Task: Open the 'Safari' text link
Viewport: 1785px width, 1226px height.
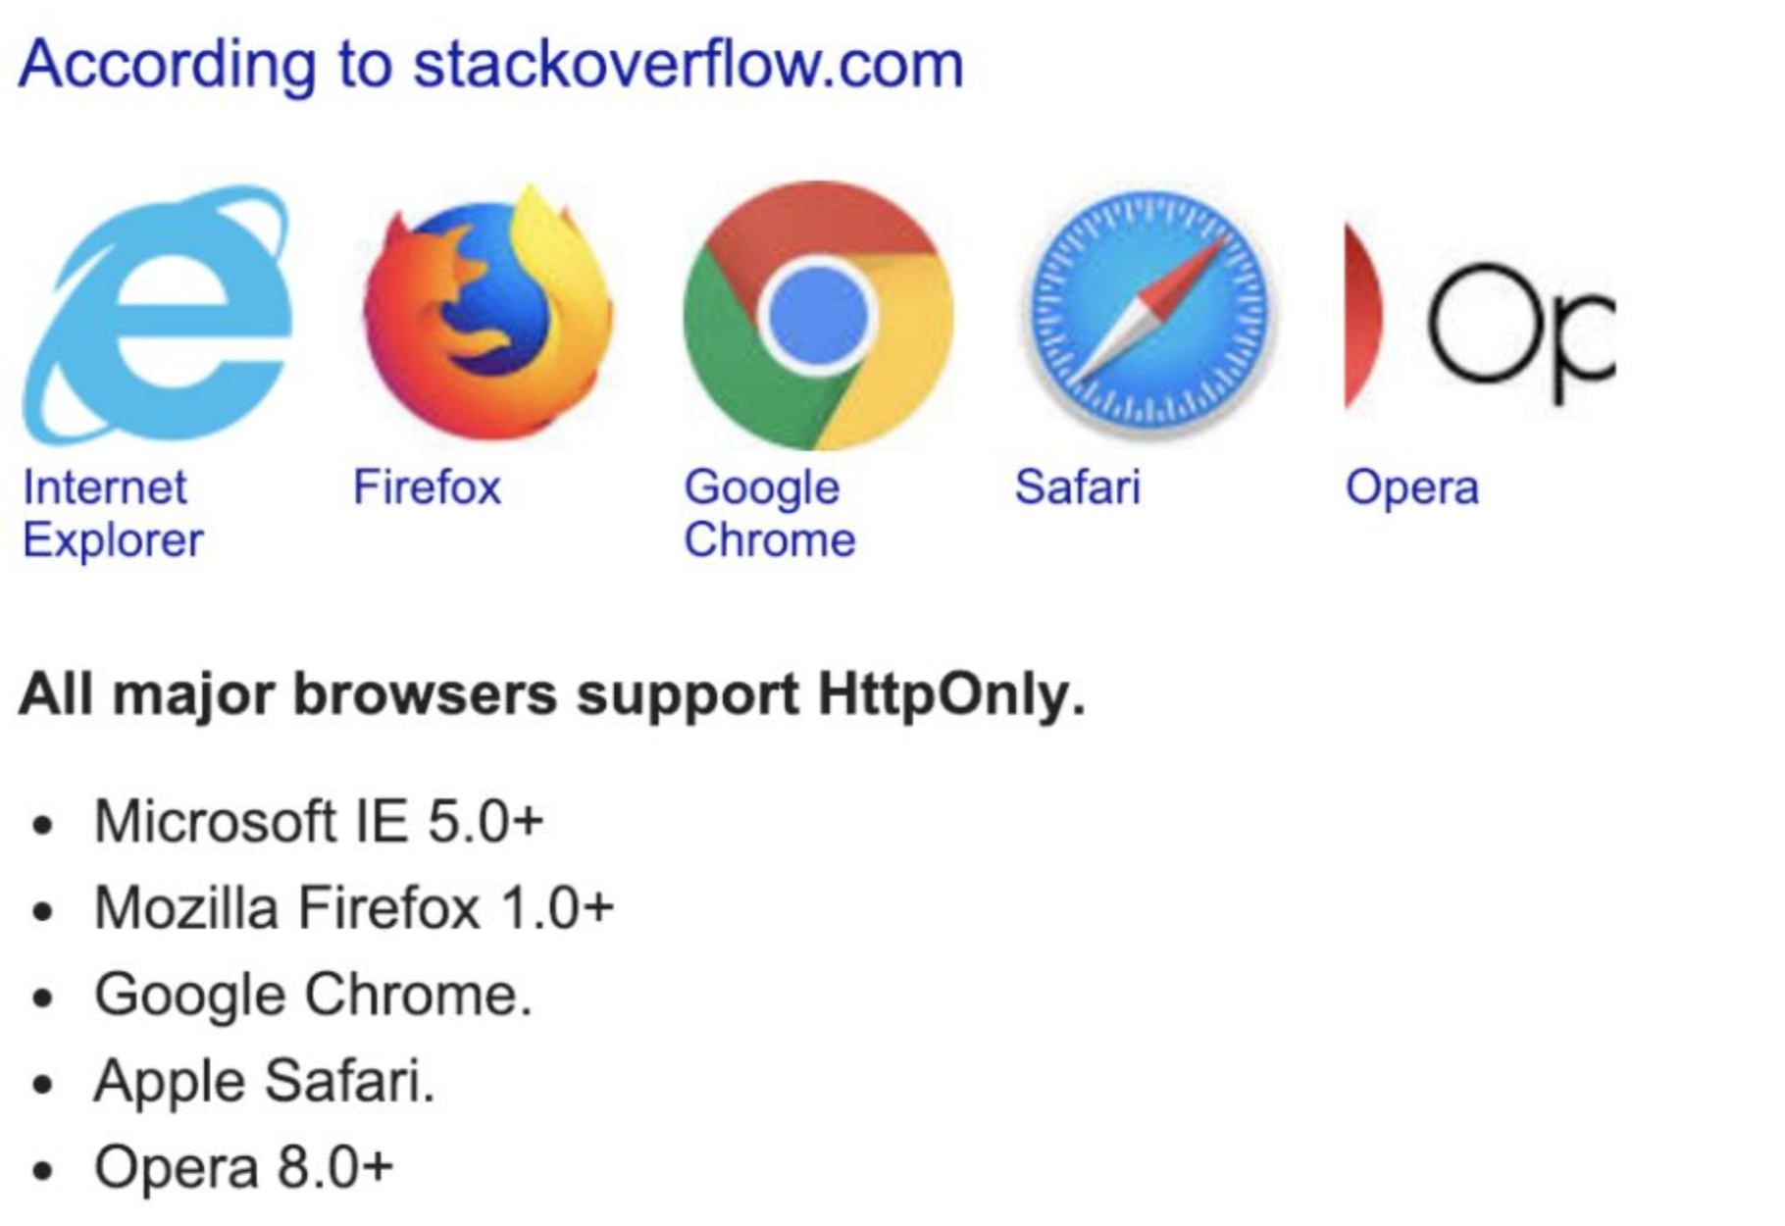Action: click(x=1078, y=487)
